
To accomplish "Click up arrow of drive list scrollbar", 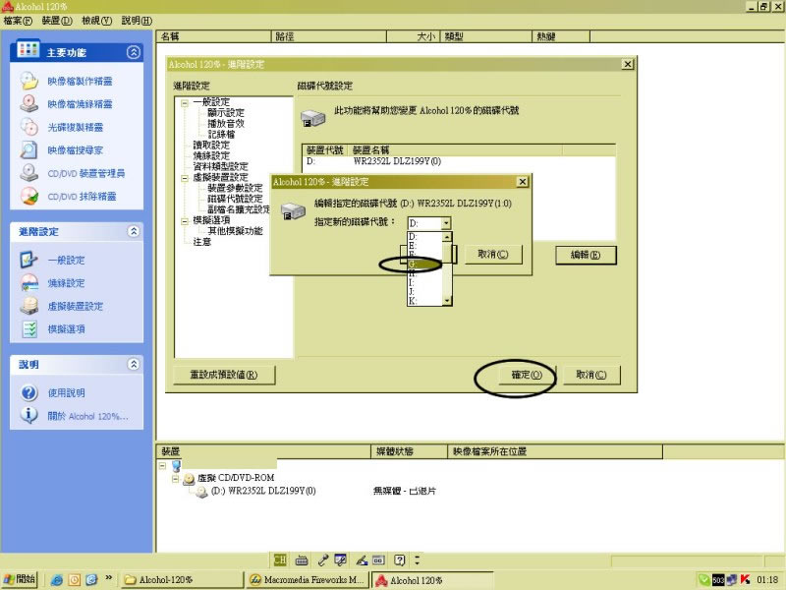I will click(x=447, y=236).
